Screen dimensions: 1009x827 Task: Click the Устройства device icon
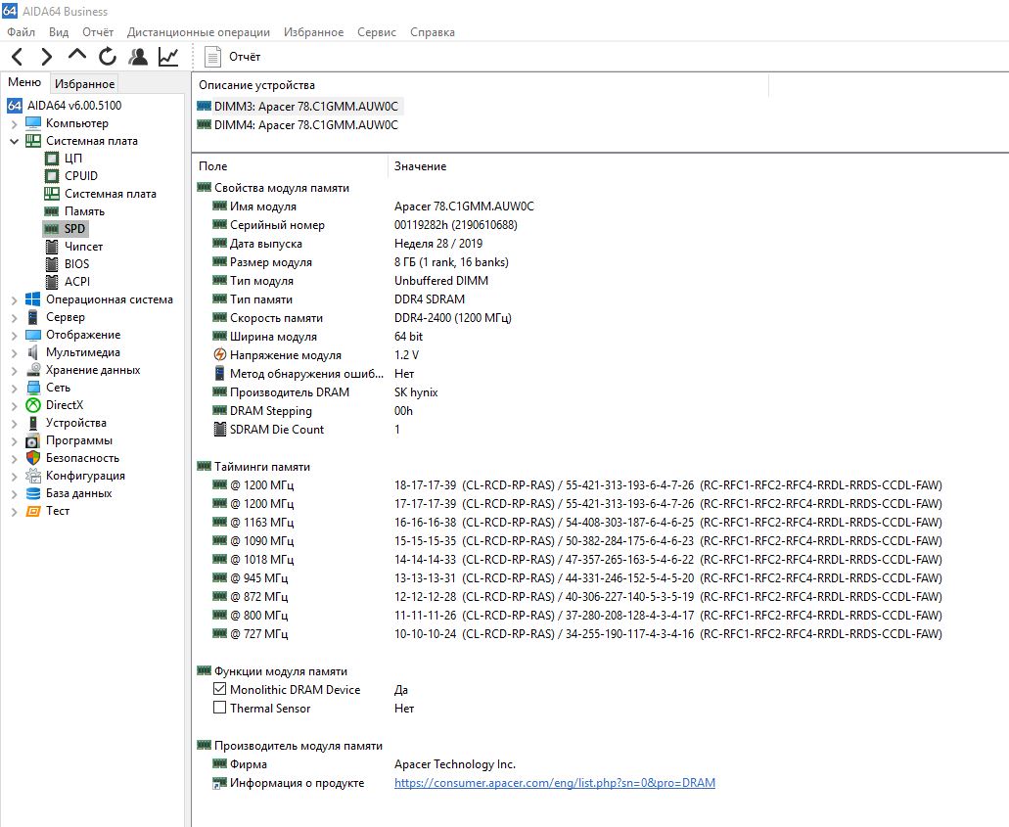(x=33, y=423)
